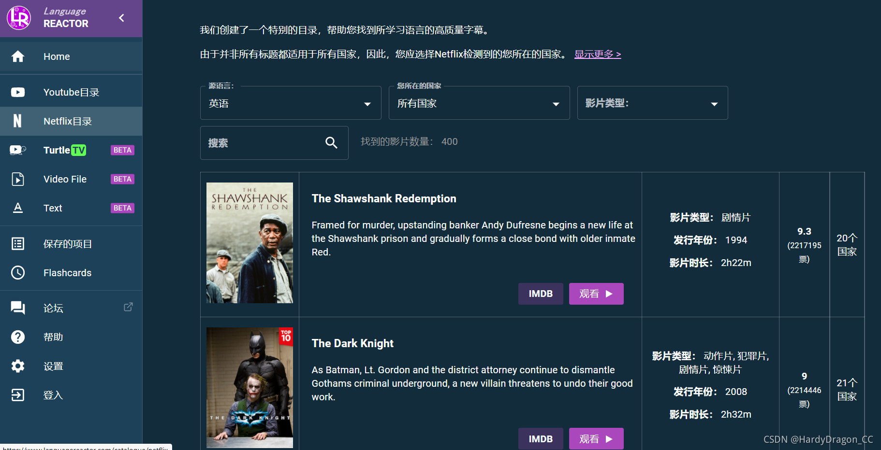This screenshot has width=881, height=450.
Task: Open the 影片类型 genre dropdown
Action: pyautogui.click(x=653, y=103)
